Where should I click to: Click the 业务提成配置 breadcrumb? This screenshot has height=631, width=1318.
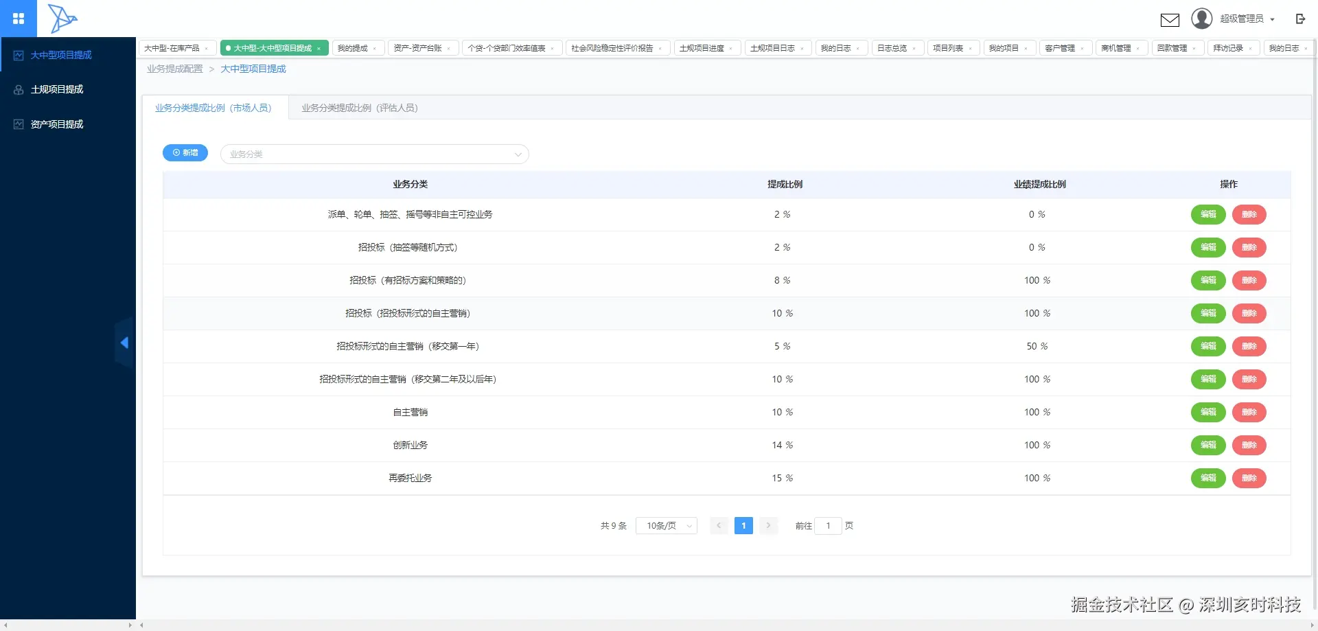click(x=175, y=69)
